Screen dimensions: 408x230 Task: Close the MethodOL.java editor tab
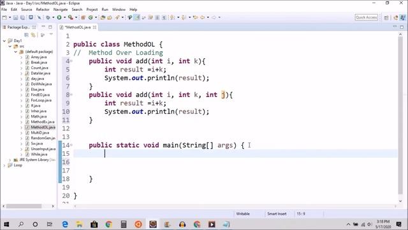(x=94, y=27)
